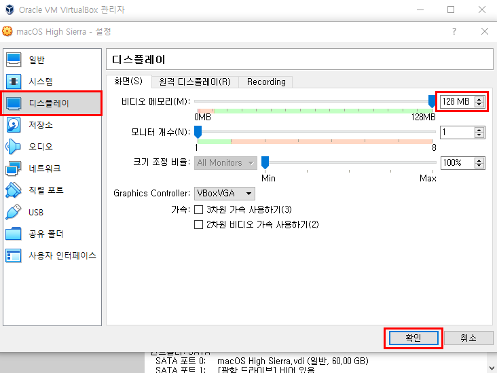
Task: Select the 디스플레이 monitor icon in sidebar
Action: point(14,103)
